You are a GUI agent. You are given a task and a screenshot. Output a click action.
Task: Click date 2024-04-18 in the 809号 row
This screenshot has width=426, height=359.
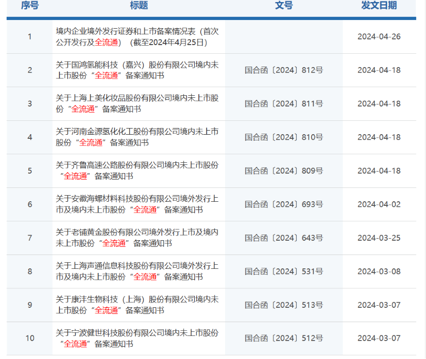[x=379, y=171]
